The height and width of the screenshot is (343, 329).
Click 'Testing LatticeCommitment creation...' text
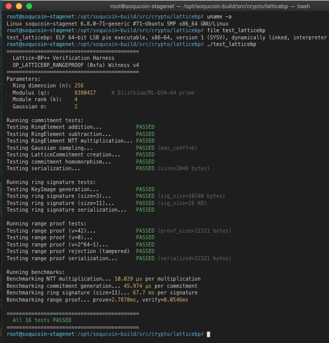[63, 154]
